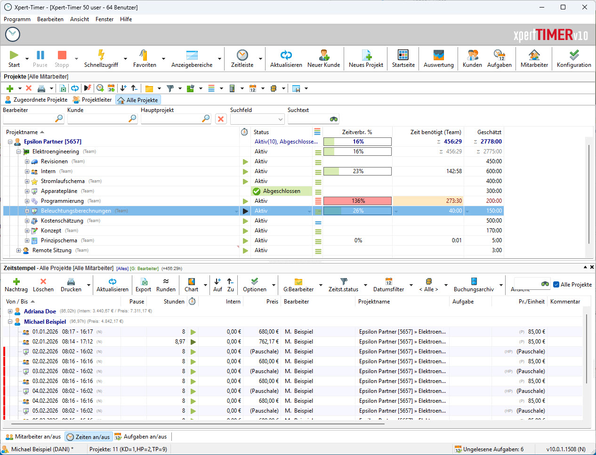
Task: Click the Suchtext binoculars search button
Action: point(334,119)
